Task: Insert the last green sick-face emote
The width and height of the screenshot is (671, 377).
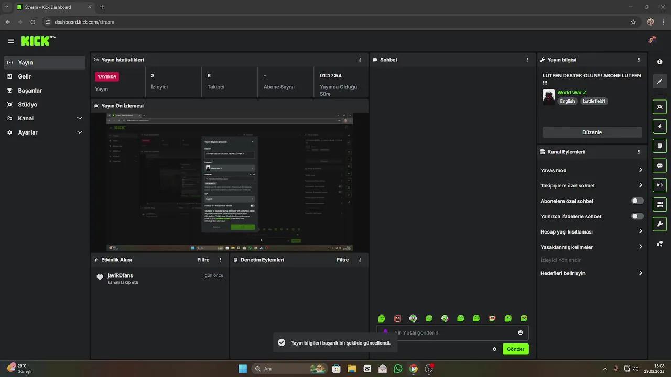Action: coord(524,318)
